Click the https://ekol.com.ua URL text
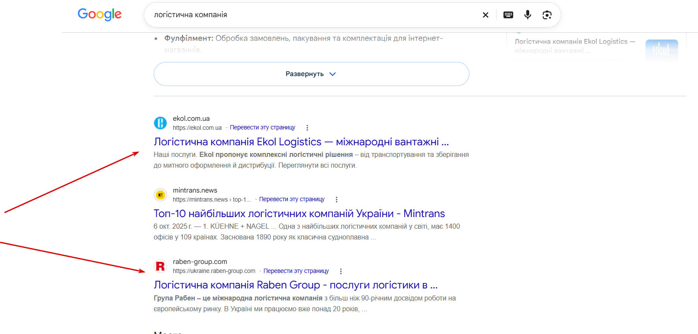The height and width of the screenshot is (334, 698). 197,128
